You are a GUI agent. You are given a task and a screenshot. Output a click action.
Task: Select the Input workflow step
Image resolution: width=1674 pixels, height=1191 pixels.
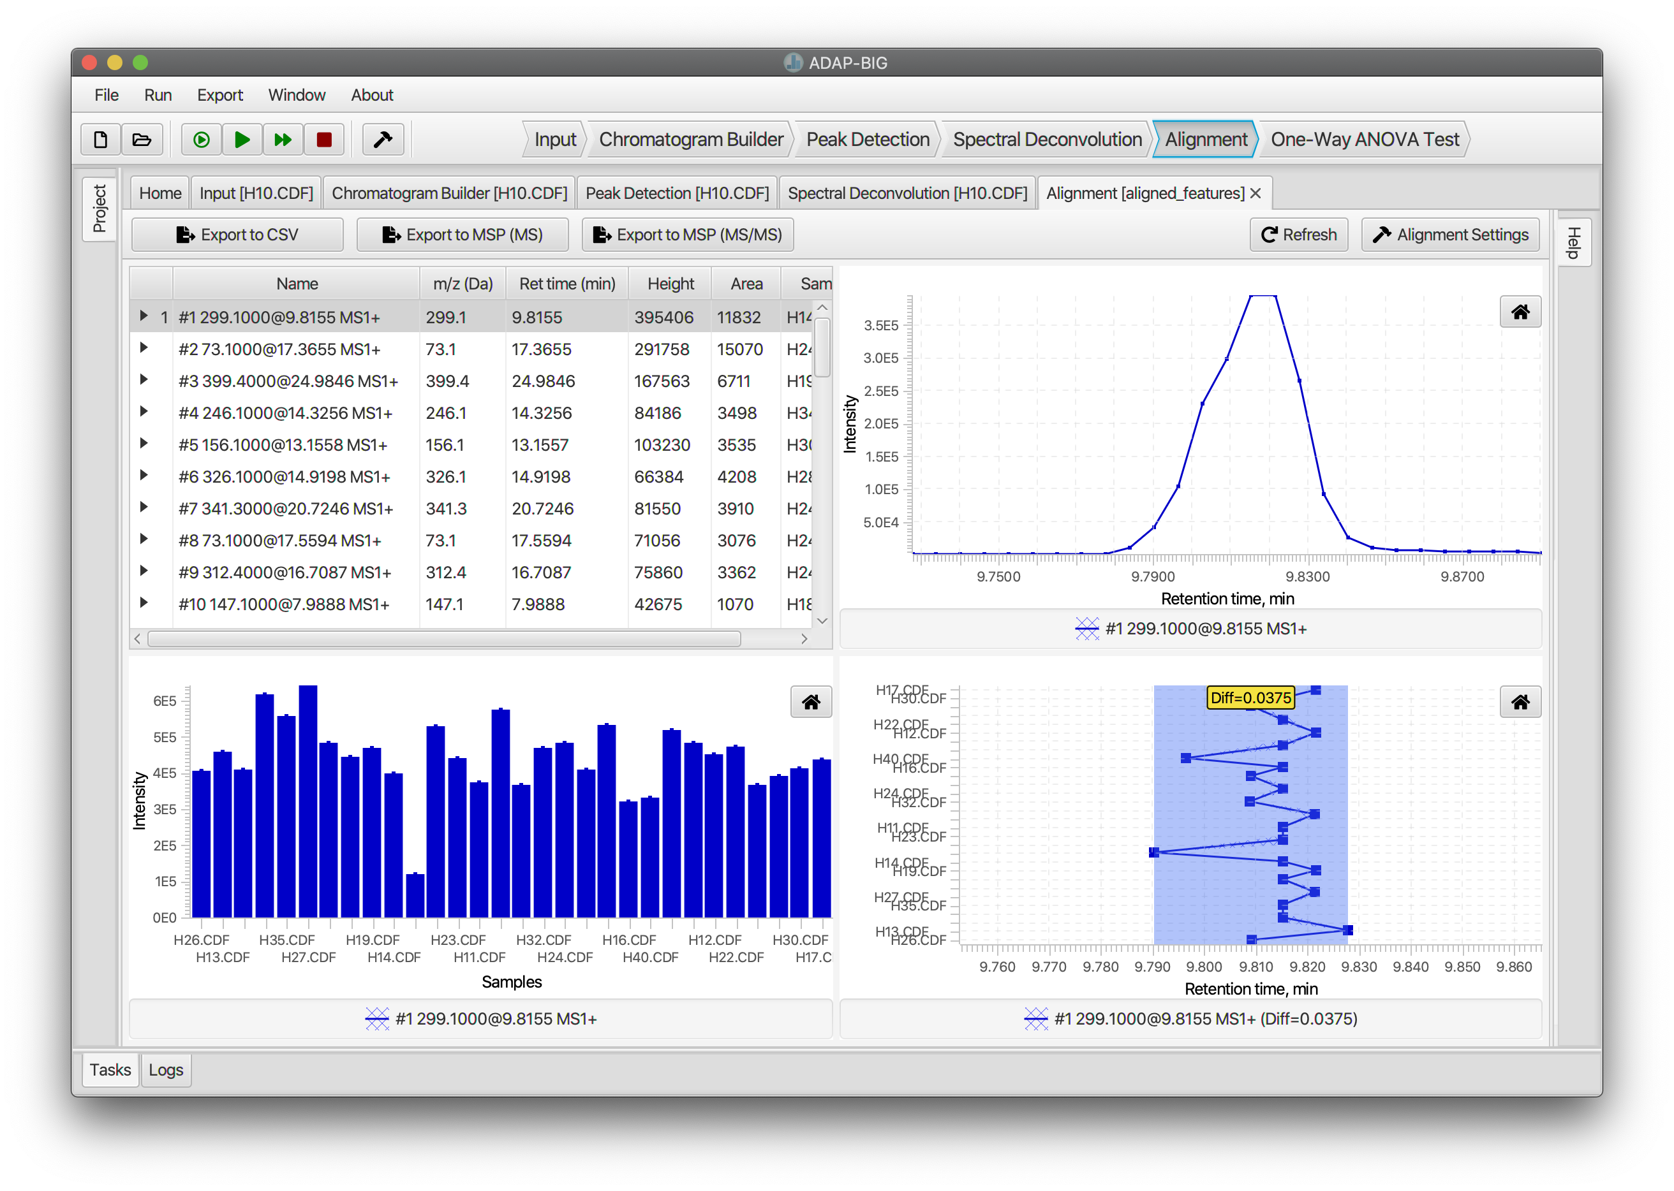pyautogui.click(x=555, y=140)
